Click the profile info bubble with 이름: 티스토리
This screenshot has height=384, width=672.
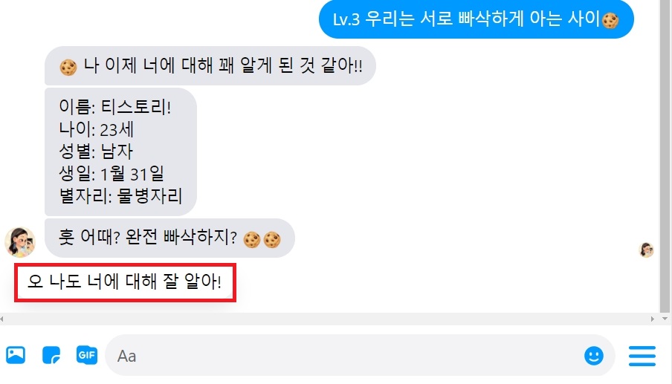tap(120, 152)
